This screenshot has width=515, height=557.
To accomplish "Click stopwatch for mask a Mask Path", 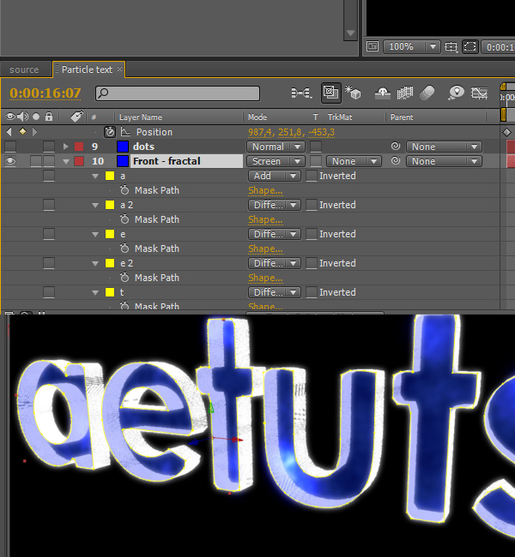I will click(x=124, y=190).
